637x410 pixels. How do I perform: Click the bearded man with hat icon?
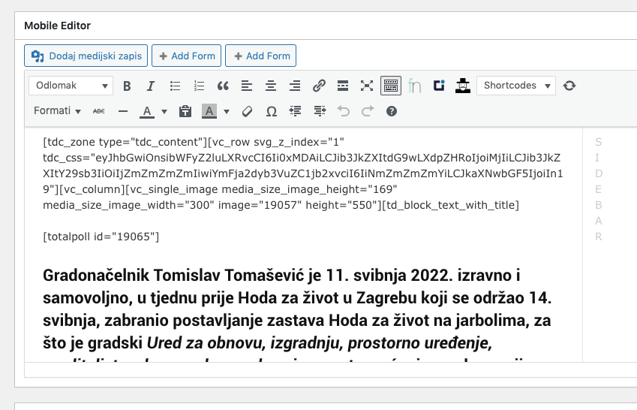(463, 86)
